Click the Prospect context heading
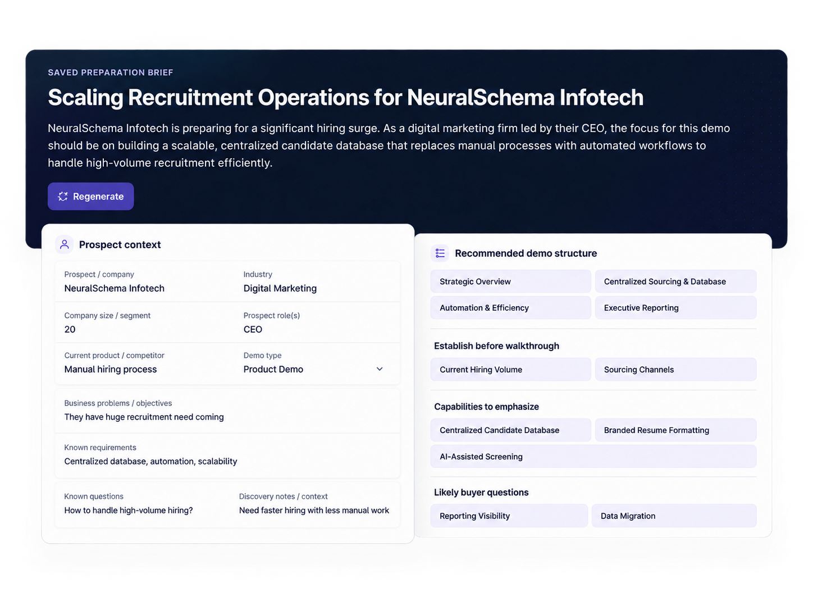 [120, 245]
